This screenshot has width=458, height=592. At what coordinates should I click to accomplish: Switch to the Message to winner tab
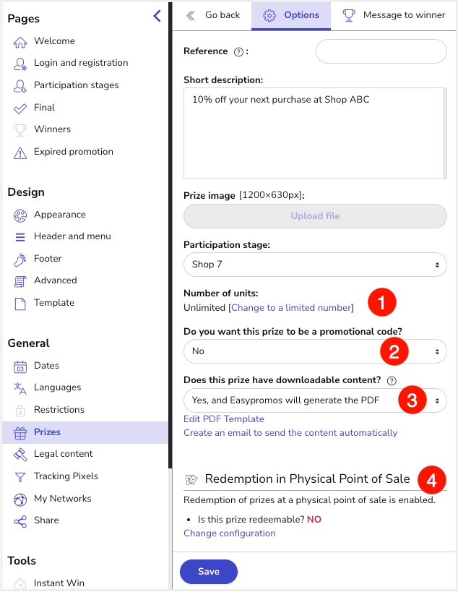[x=394, y=15]
